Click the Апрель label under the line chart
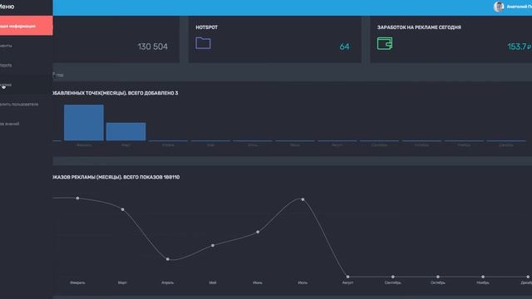The width and height of the screenshot is (532, 299). pyautogui.click(x=168, y=282)
